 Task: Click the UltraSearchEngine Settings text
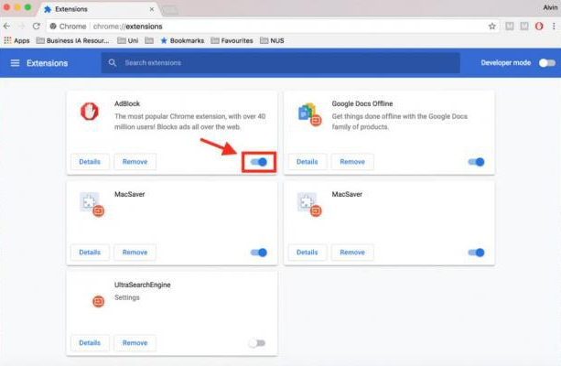[x=127, y=297]
